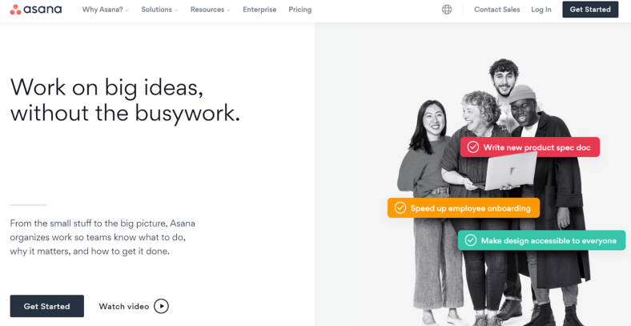
Task: Open the Resources dropdown menu
Action: (x=211, y=10)
